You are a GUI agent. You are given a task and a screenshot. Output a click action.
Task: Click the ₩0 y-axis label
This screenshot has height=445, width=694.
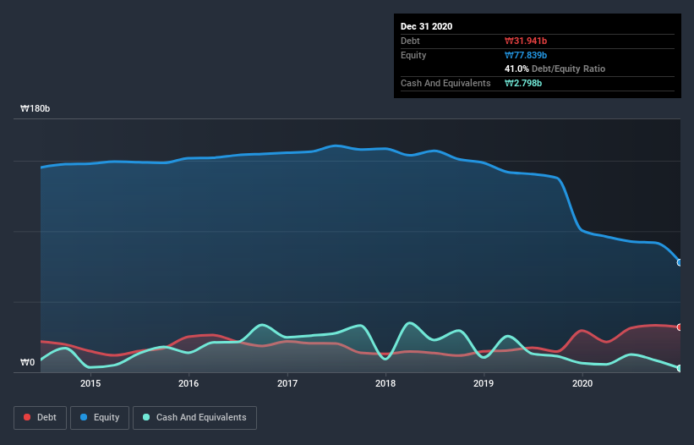point(27,362)
